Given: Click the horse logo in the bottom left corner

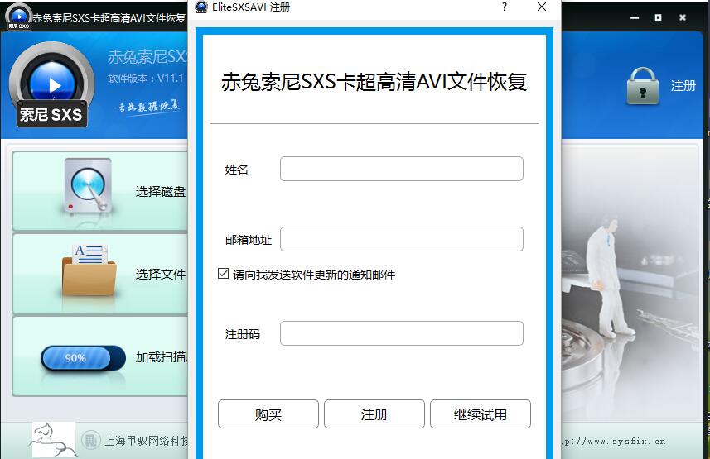Looking at the screenshot, I should 53,440.
